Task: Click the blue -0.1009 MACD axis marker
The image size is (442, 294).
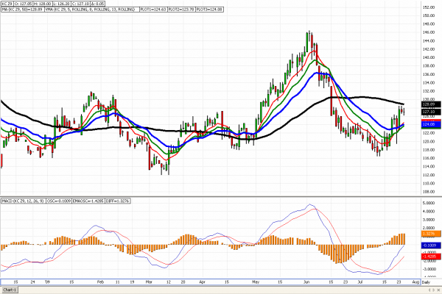Action: coord(431,245)
